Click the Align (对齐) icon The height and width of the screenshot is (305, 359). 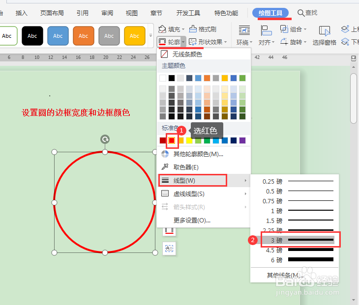(x=266, y=30)
